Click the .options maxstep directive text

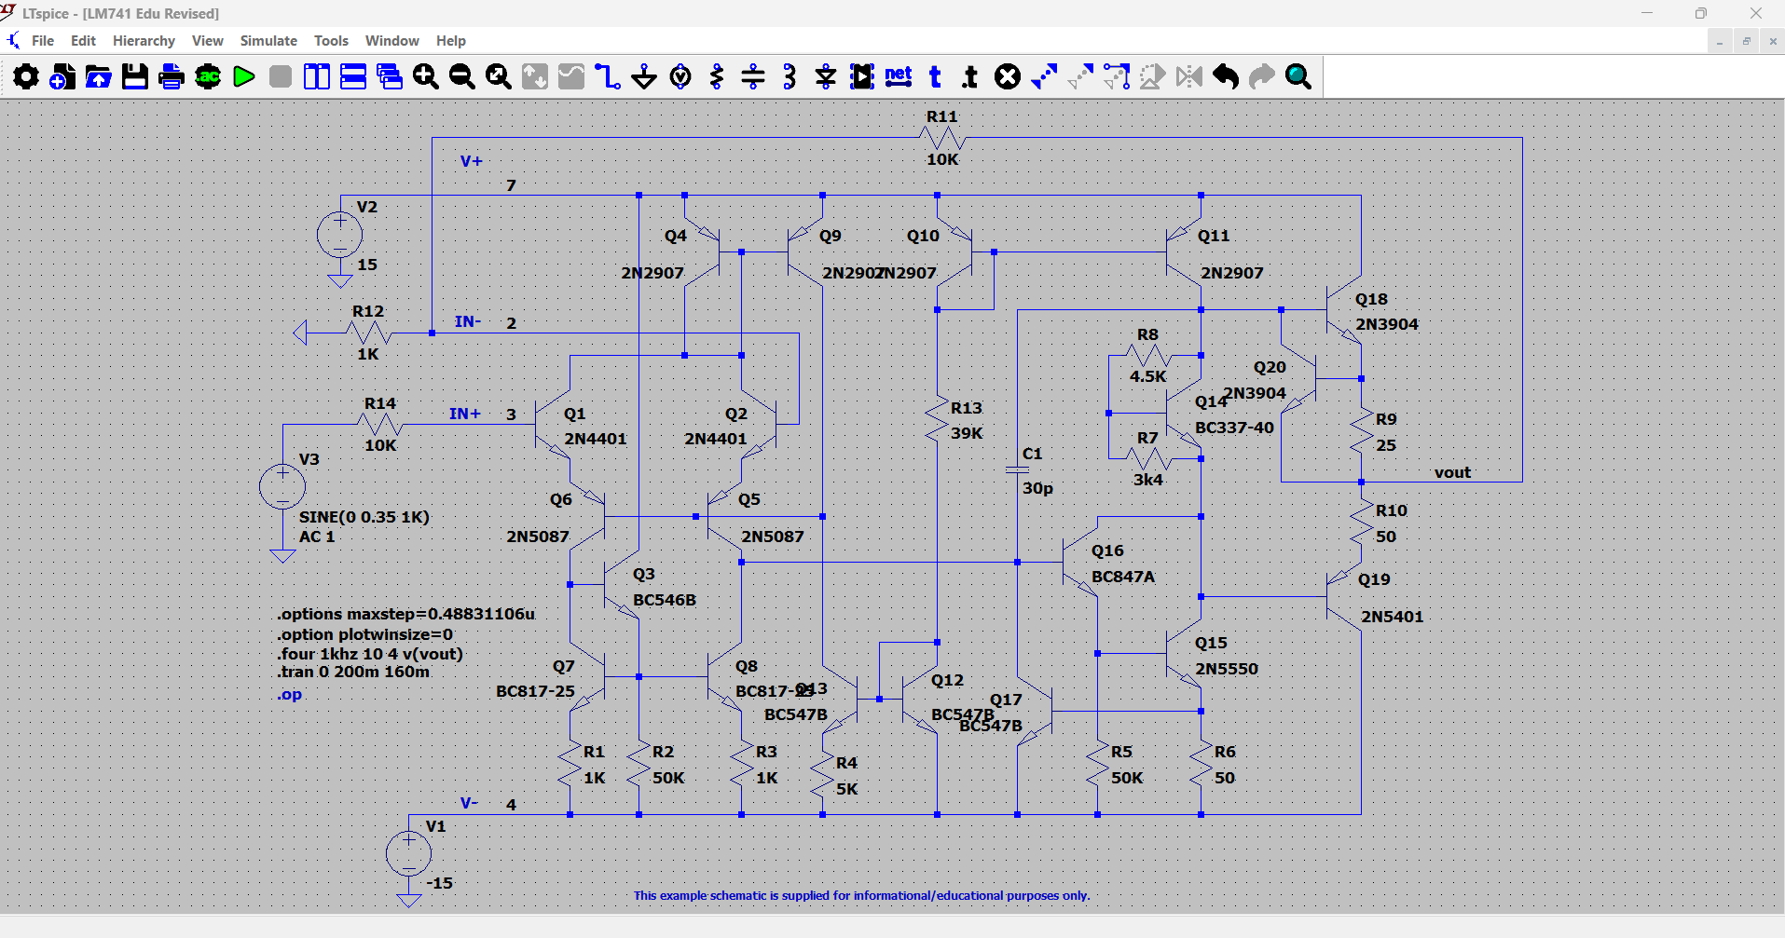coord(406,614)
